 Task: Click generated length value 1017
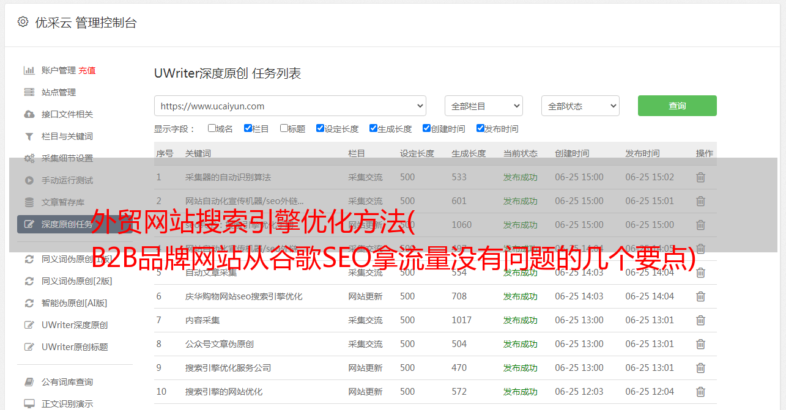462,320
